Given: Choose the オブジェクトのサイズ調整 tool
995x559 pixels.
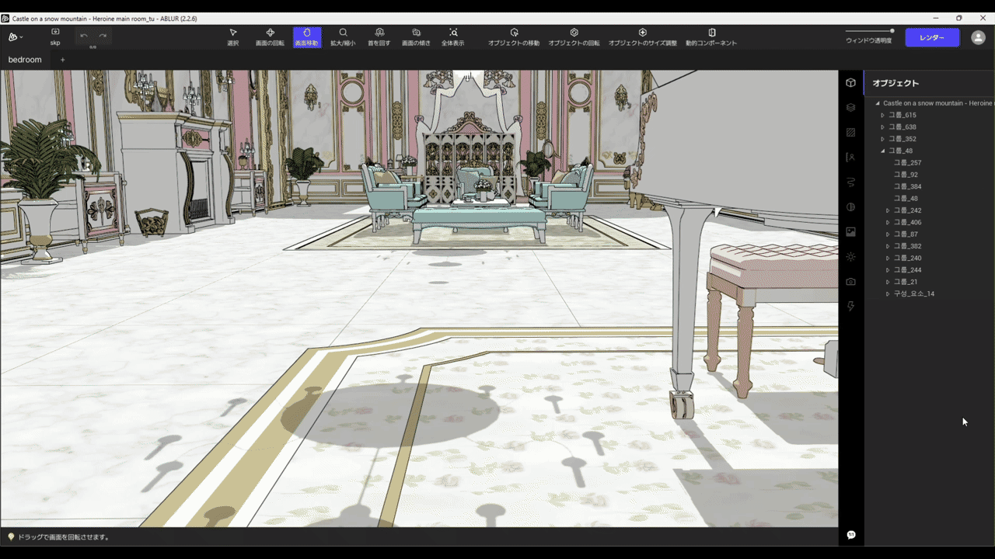Looking at the screenshot, I should 643,37.
